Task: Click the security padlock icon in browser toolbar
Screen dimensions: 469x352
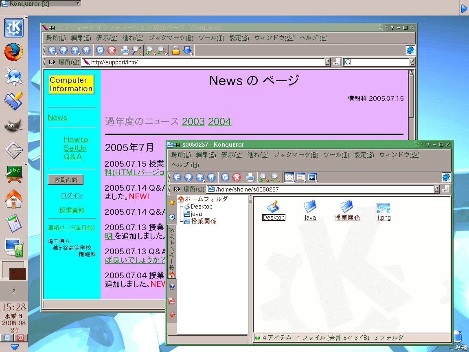Action: [x=176, y=51]
